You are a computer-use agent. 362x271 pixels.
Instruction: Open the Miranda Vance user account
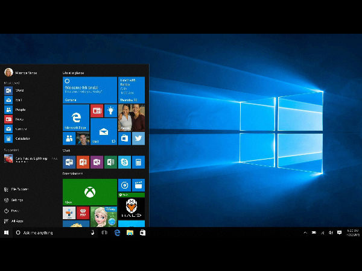point(21,72)
